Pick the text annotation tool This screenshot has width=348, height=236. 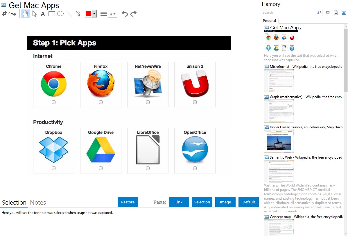click(x=43, y=14)
